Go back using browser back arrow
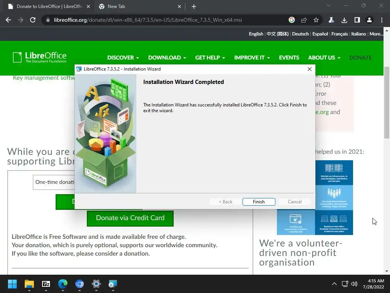Viewport: 390px width, 293px height. 8,20
